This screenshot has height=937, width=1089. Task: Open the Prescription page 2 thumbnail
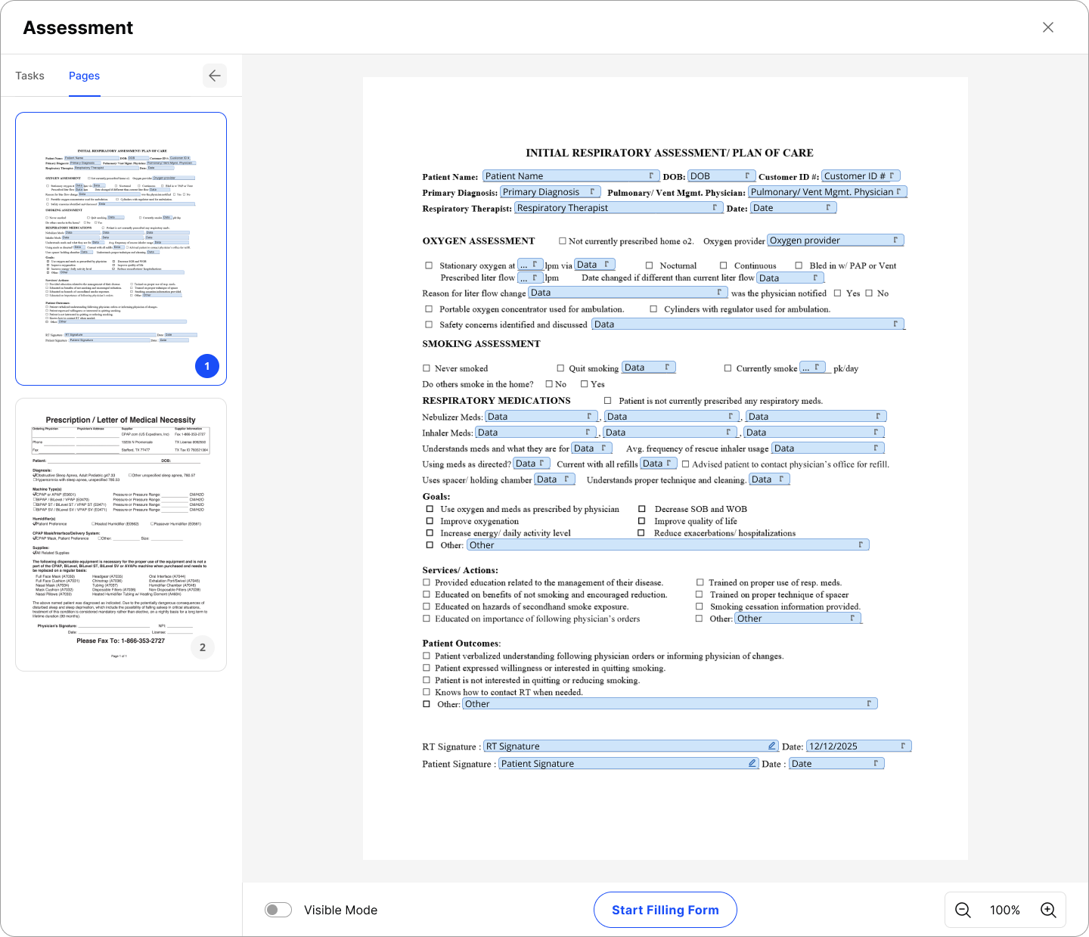121,534
